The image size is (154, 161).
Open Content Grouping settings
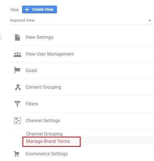coord(82,87)
